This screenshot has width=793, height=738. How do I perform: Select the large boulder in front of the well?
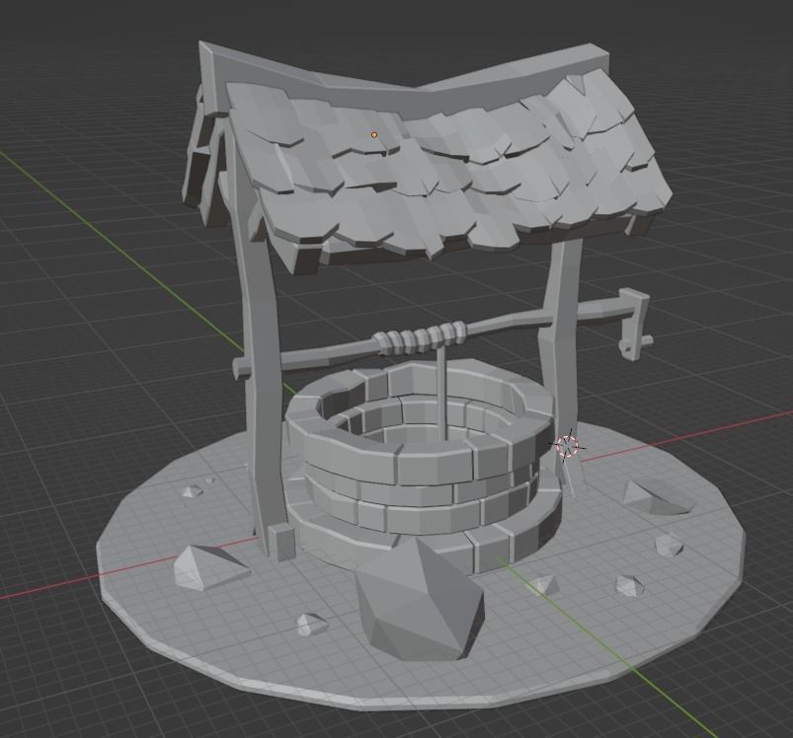pos(420,598)
